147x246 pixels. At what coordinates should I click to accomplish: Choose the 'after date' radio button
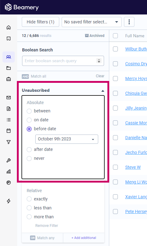tap(29, 150)
